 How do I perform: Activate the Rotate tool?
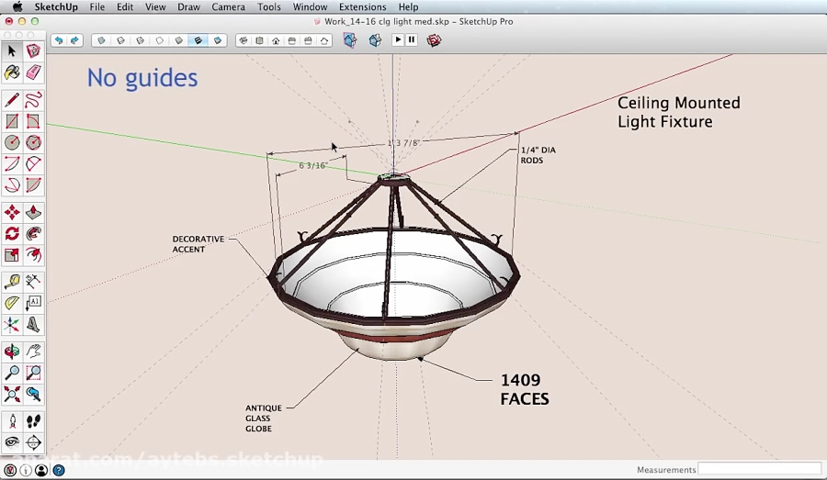click(x=12, y=233)
